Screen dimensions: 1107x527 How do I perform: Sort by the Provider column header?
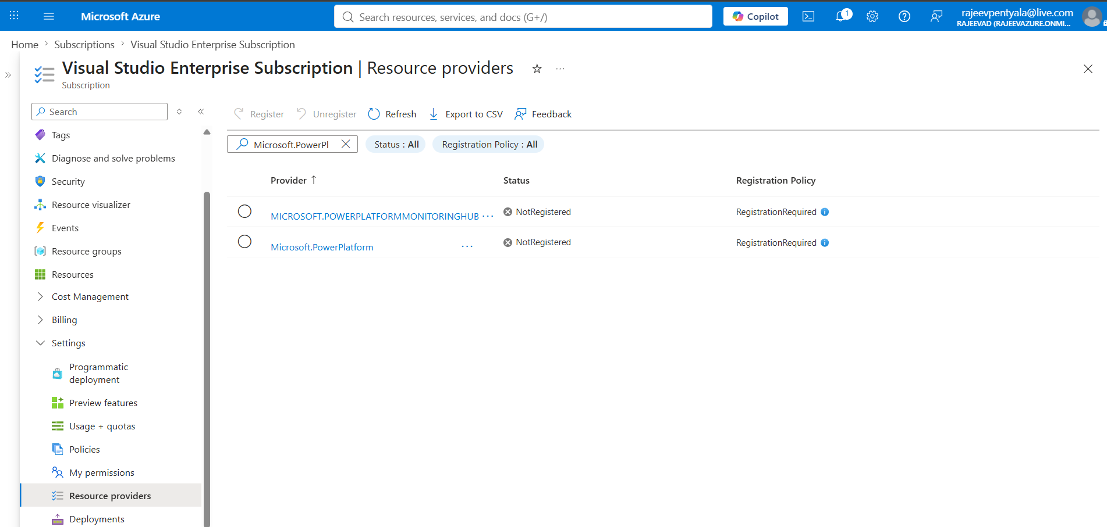coord(293,180)
